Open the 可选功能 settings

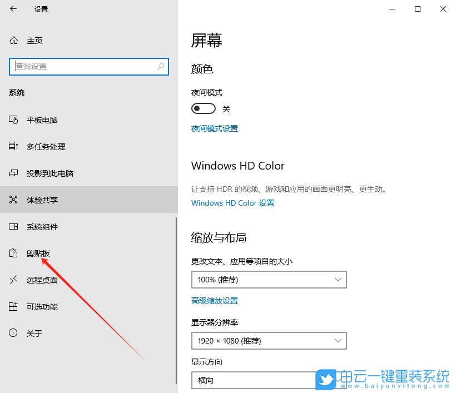[39, 306]
